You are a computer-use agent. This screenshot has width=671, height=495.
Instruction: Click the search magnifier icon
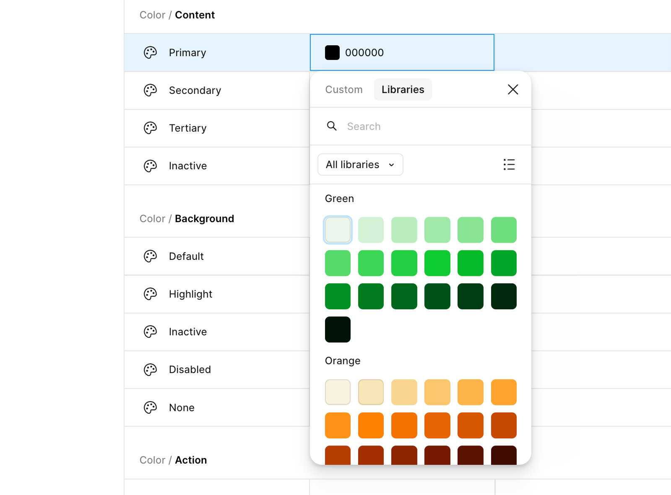pyautogui.click(x=332, y=126)
